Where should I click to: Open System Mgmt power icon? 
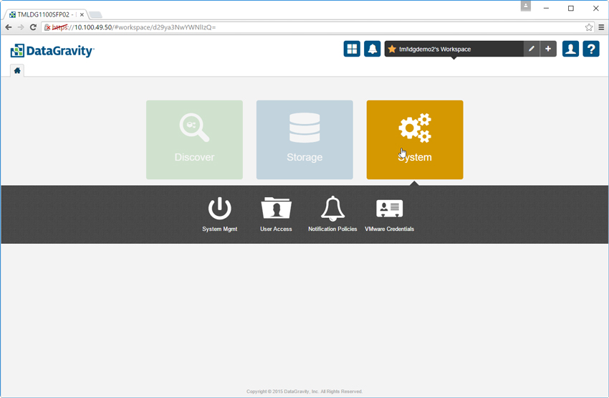click(219, 209)
